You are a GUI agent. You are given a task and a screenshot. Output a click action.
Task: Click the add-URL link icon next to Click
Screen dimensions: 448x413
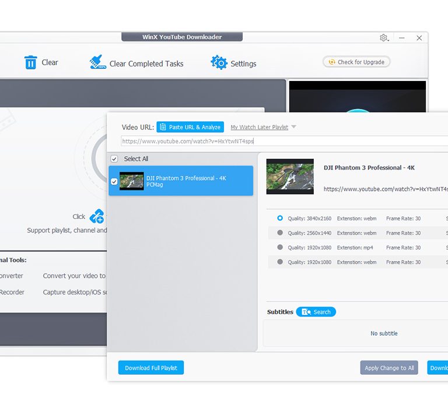(97, 216)
